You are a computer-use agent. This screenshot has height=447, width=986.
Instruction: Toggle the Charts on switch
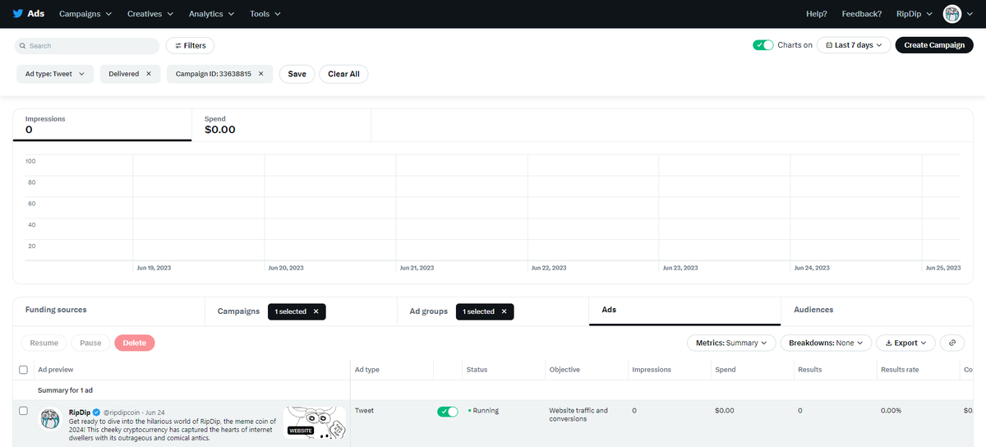pyautogui.click(x=763, y=45)
